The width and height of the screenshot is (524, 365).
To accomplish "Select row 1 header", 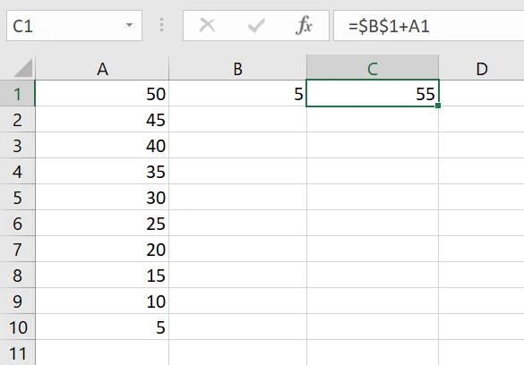I will point(17,94).
